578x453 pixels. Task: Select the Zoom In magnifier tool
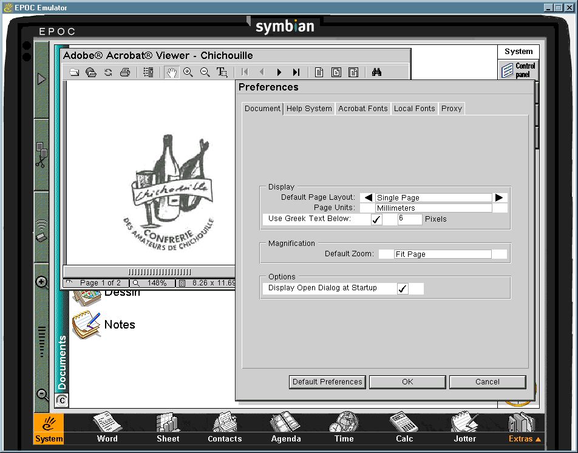188,72
